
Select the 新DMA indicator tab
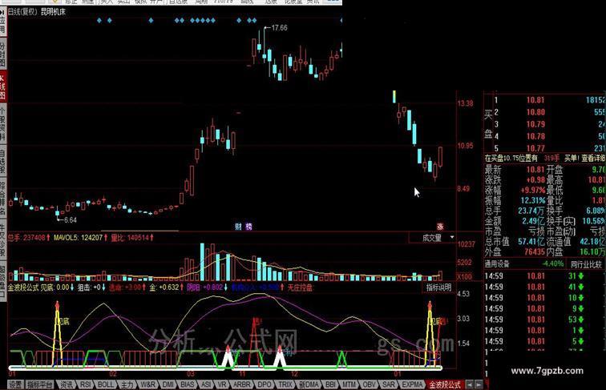coord(309,384)
